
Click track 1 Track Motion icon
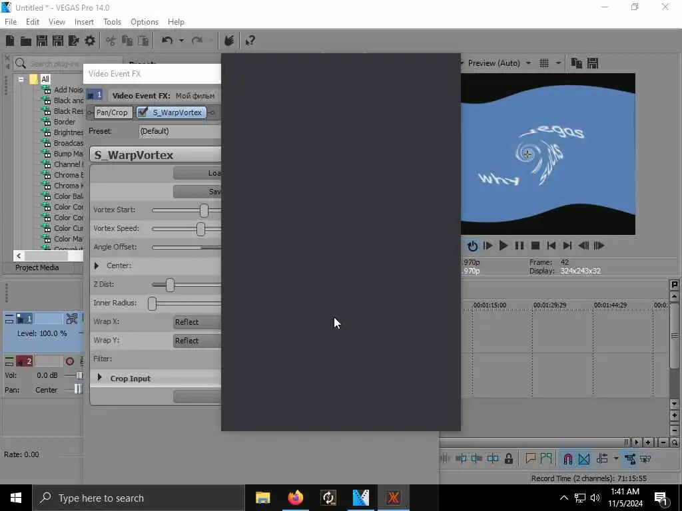72,319
